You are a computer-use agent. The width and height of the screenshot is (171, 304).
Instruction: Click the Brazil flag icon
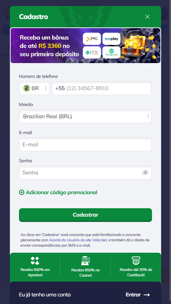coord(26,88)
